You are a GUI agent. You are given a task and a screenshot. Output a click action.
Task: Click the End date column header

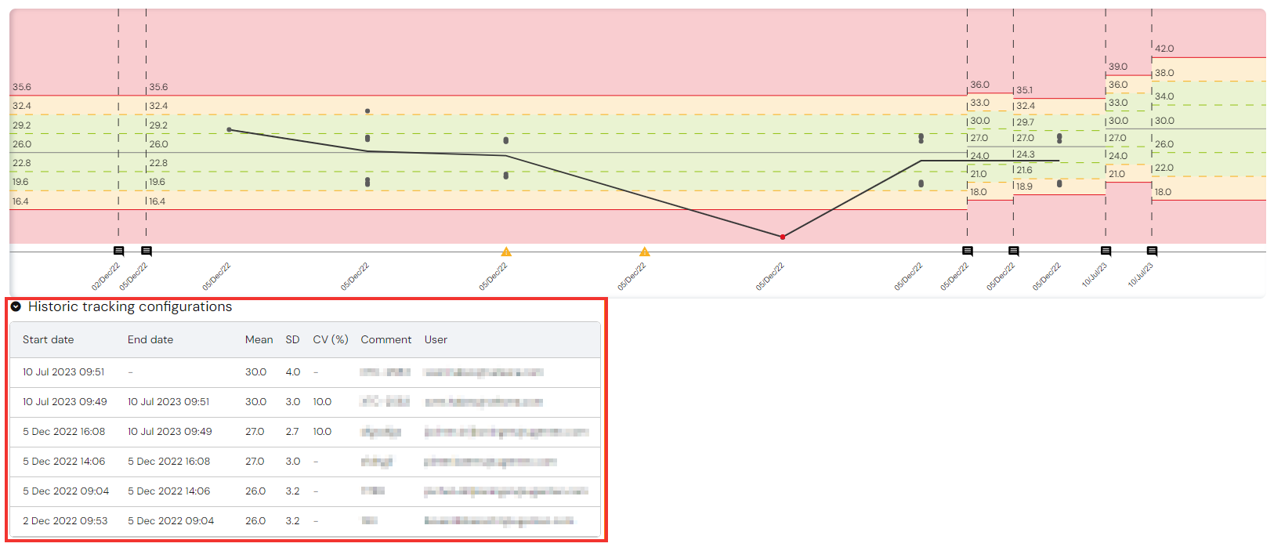click(x=150, y=340)
